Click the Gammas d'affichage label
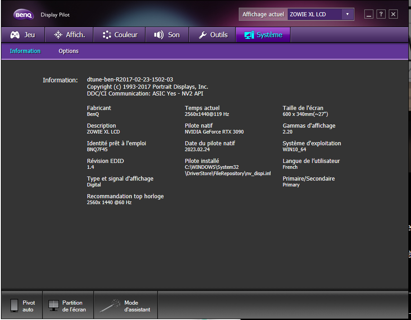 point(309,126)
